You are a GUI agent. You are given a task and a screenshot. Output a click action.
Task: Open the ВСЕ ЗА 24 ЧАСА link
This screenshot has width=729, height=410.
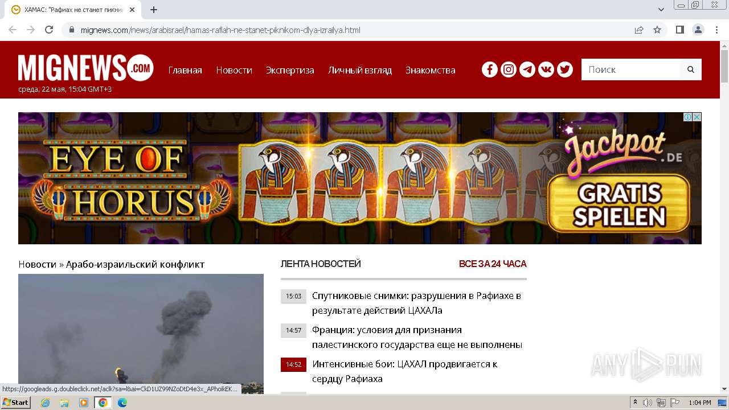(x=493, y=264)
